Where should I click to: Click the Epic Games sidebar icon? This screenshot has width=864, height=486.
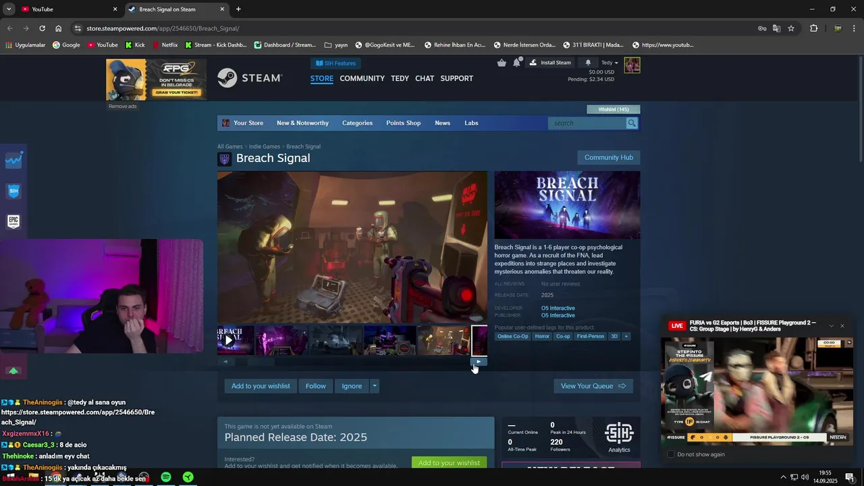coord(13,221)
